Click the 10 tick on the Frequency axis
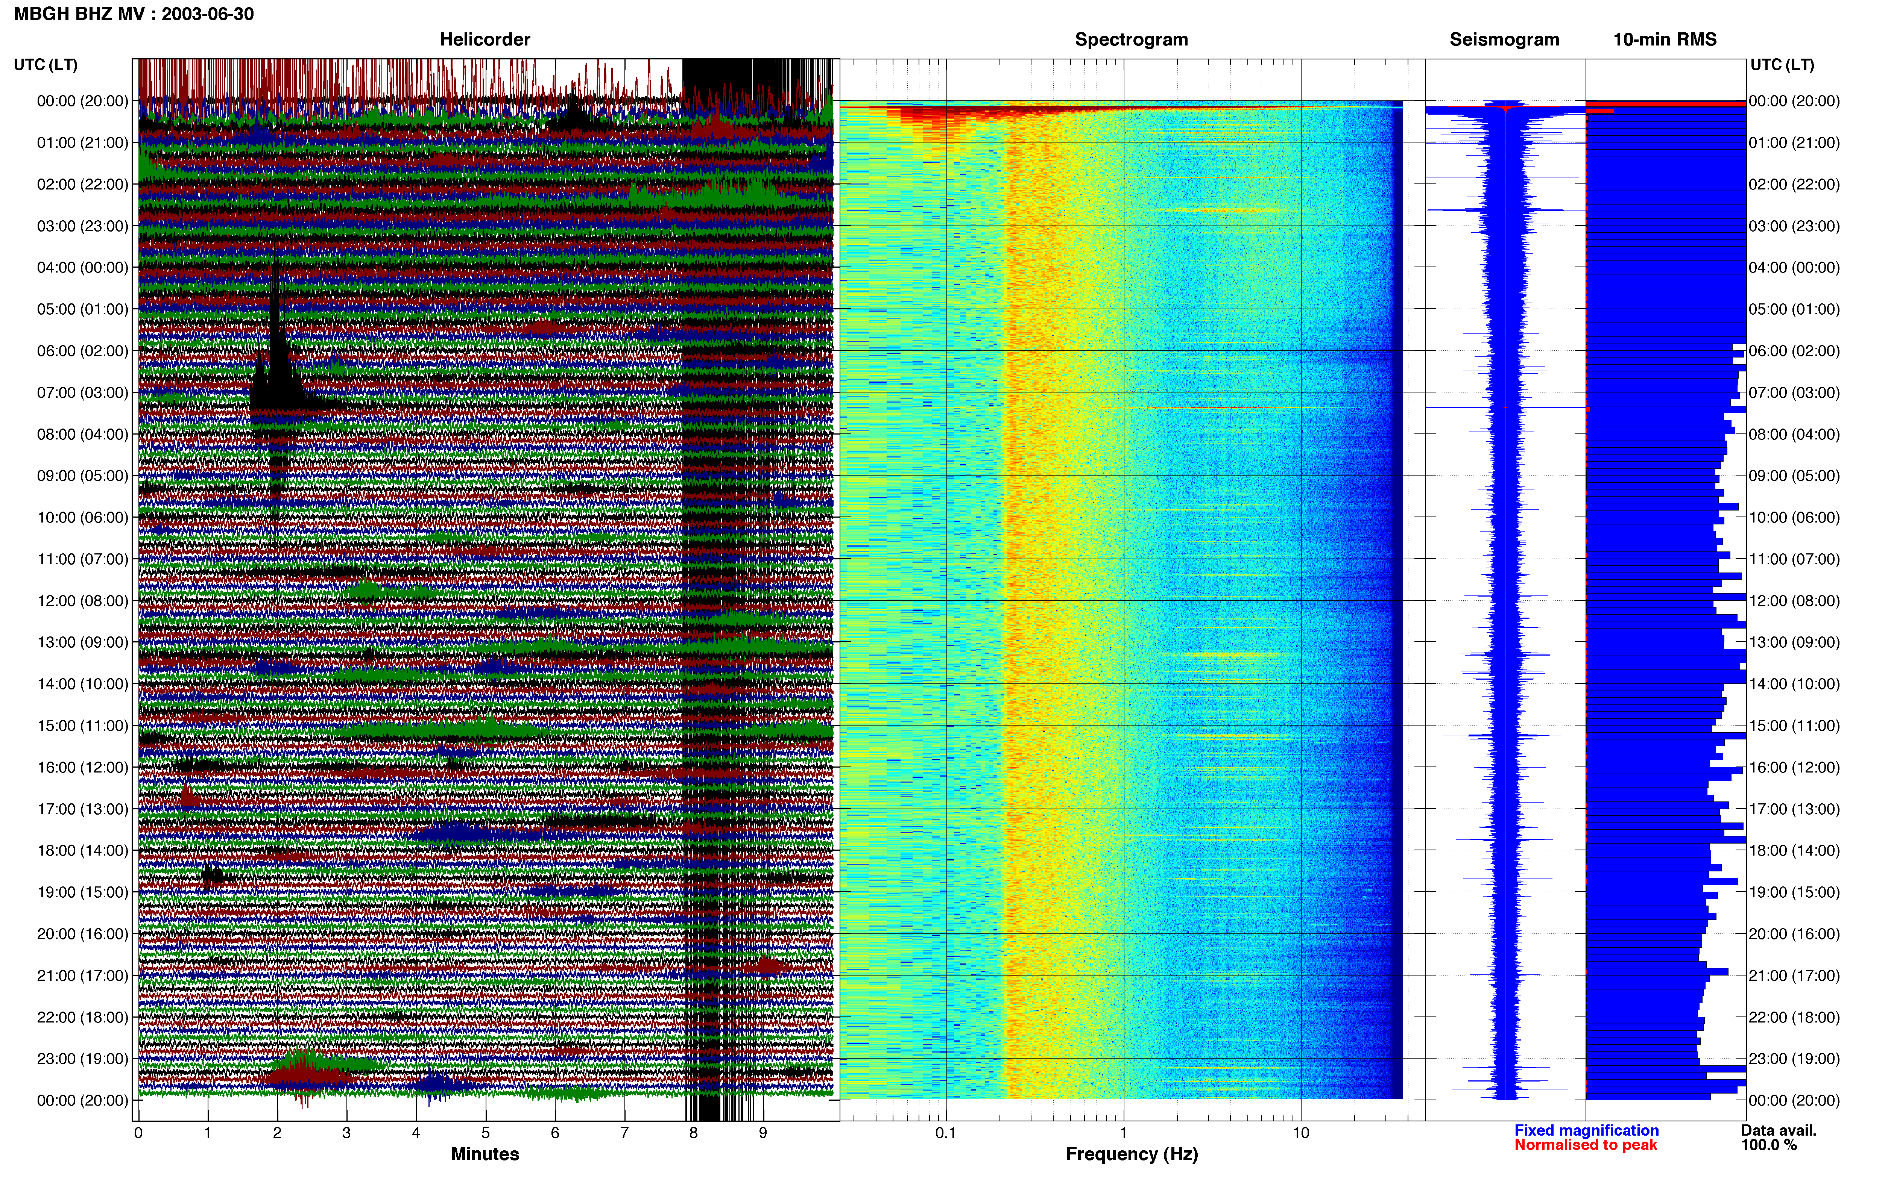Viewport: 1888px width, 1180px height. 1301,1133
